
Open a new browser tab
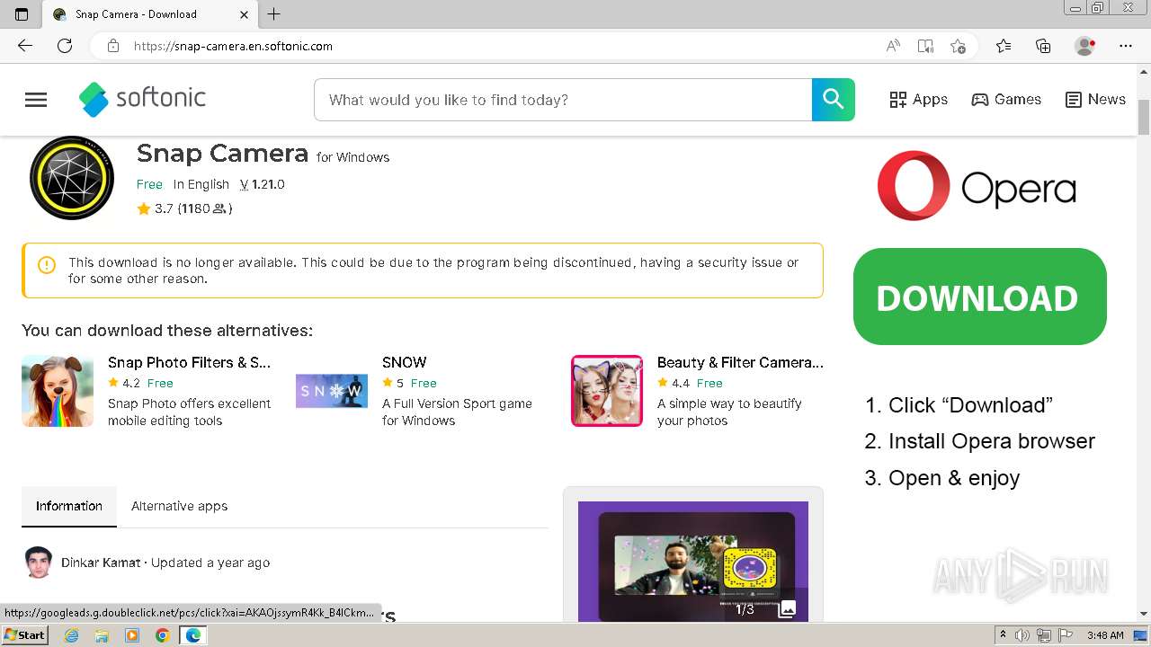coord(274,14)
